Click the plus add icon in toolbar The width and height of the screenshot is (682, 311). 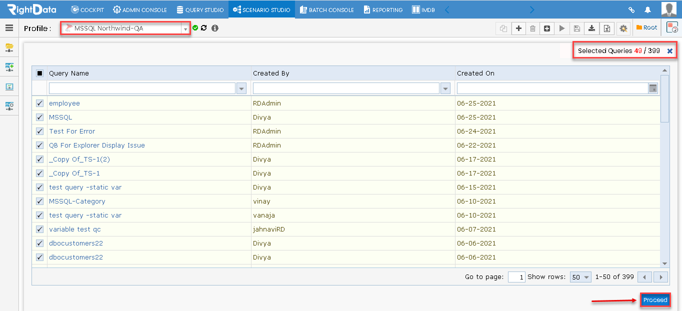(518, 28)
